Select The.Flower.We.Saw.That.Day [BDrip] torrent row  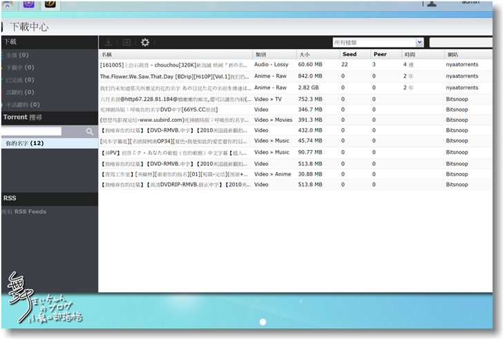click(296, 76)
